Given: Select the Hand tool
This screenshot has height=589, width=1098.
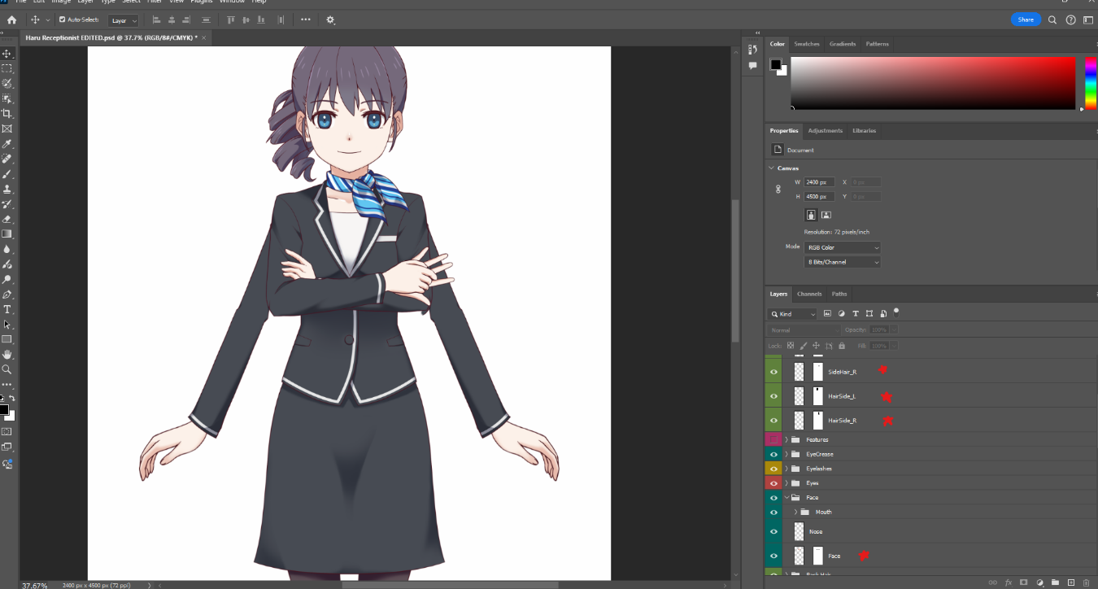Looking at the screenshot, I should click(x=7, y=355).
